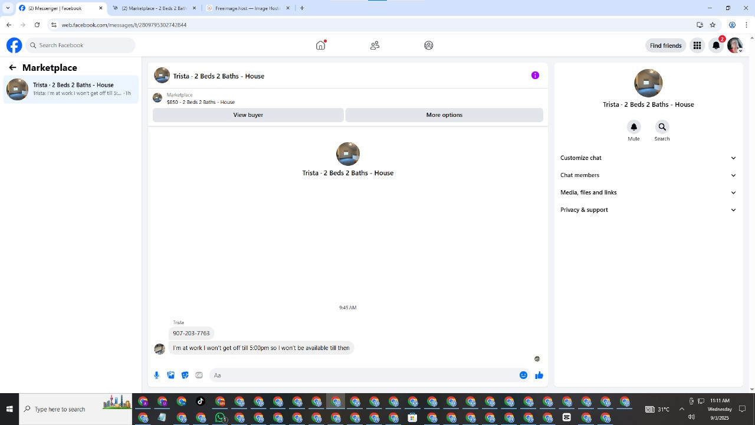The image size is (755, 425).
Task: Switch to the Freeimage.host tab
Action: [248, 8]
